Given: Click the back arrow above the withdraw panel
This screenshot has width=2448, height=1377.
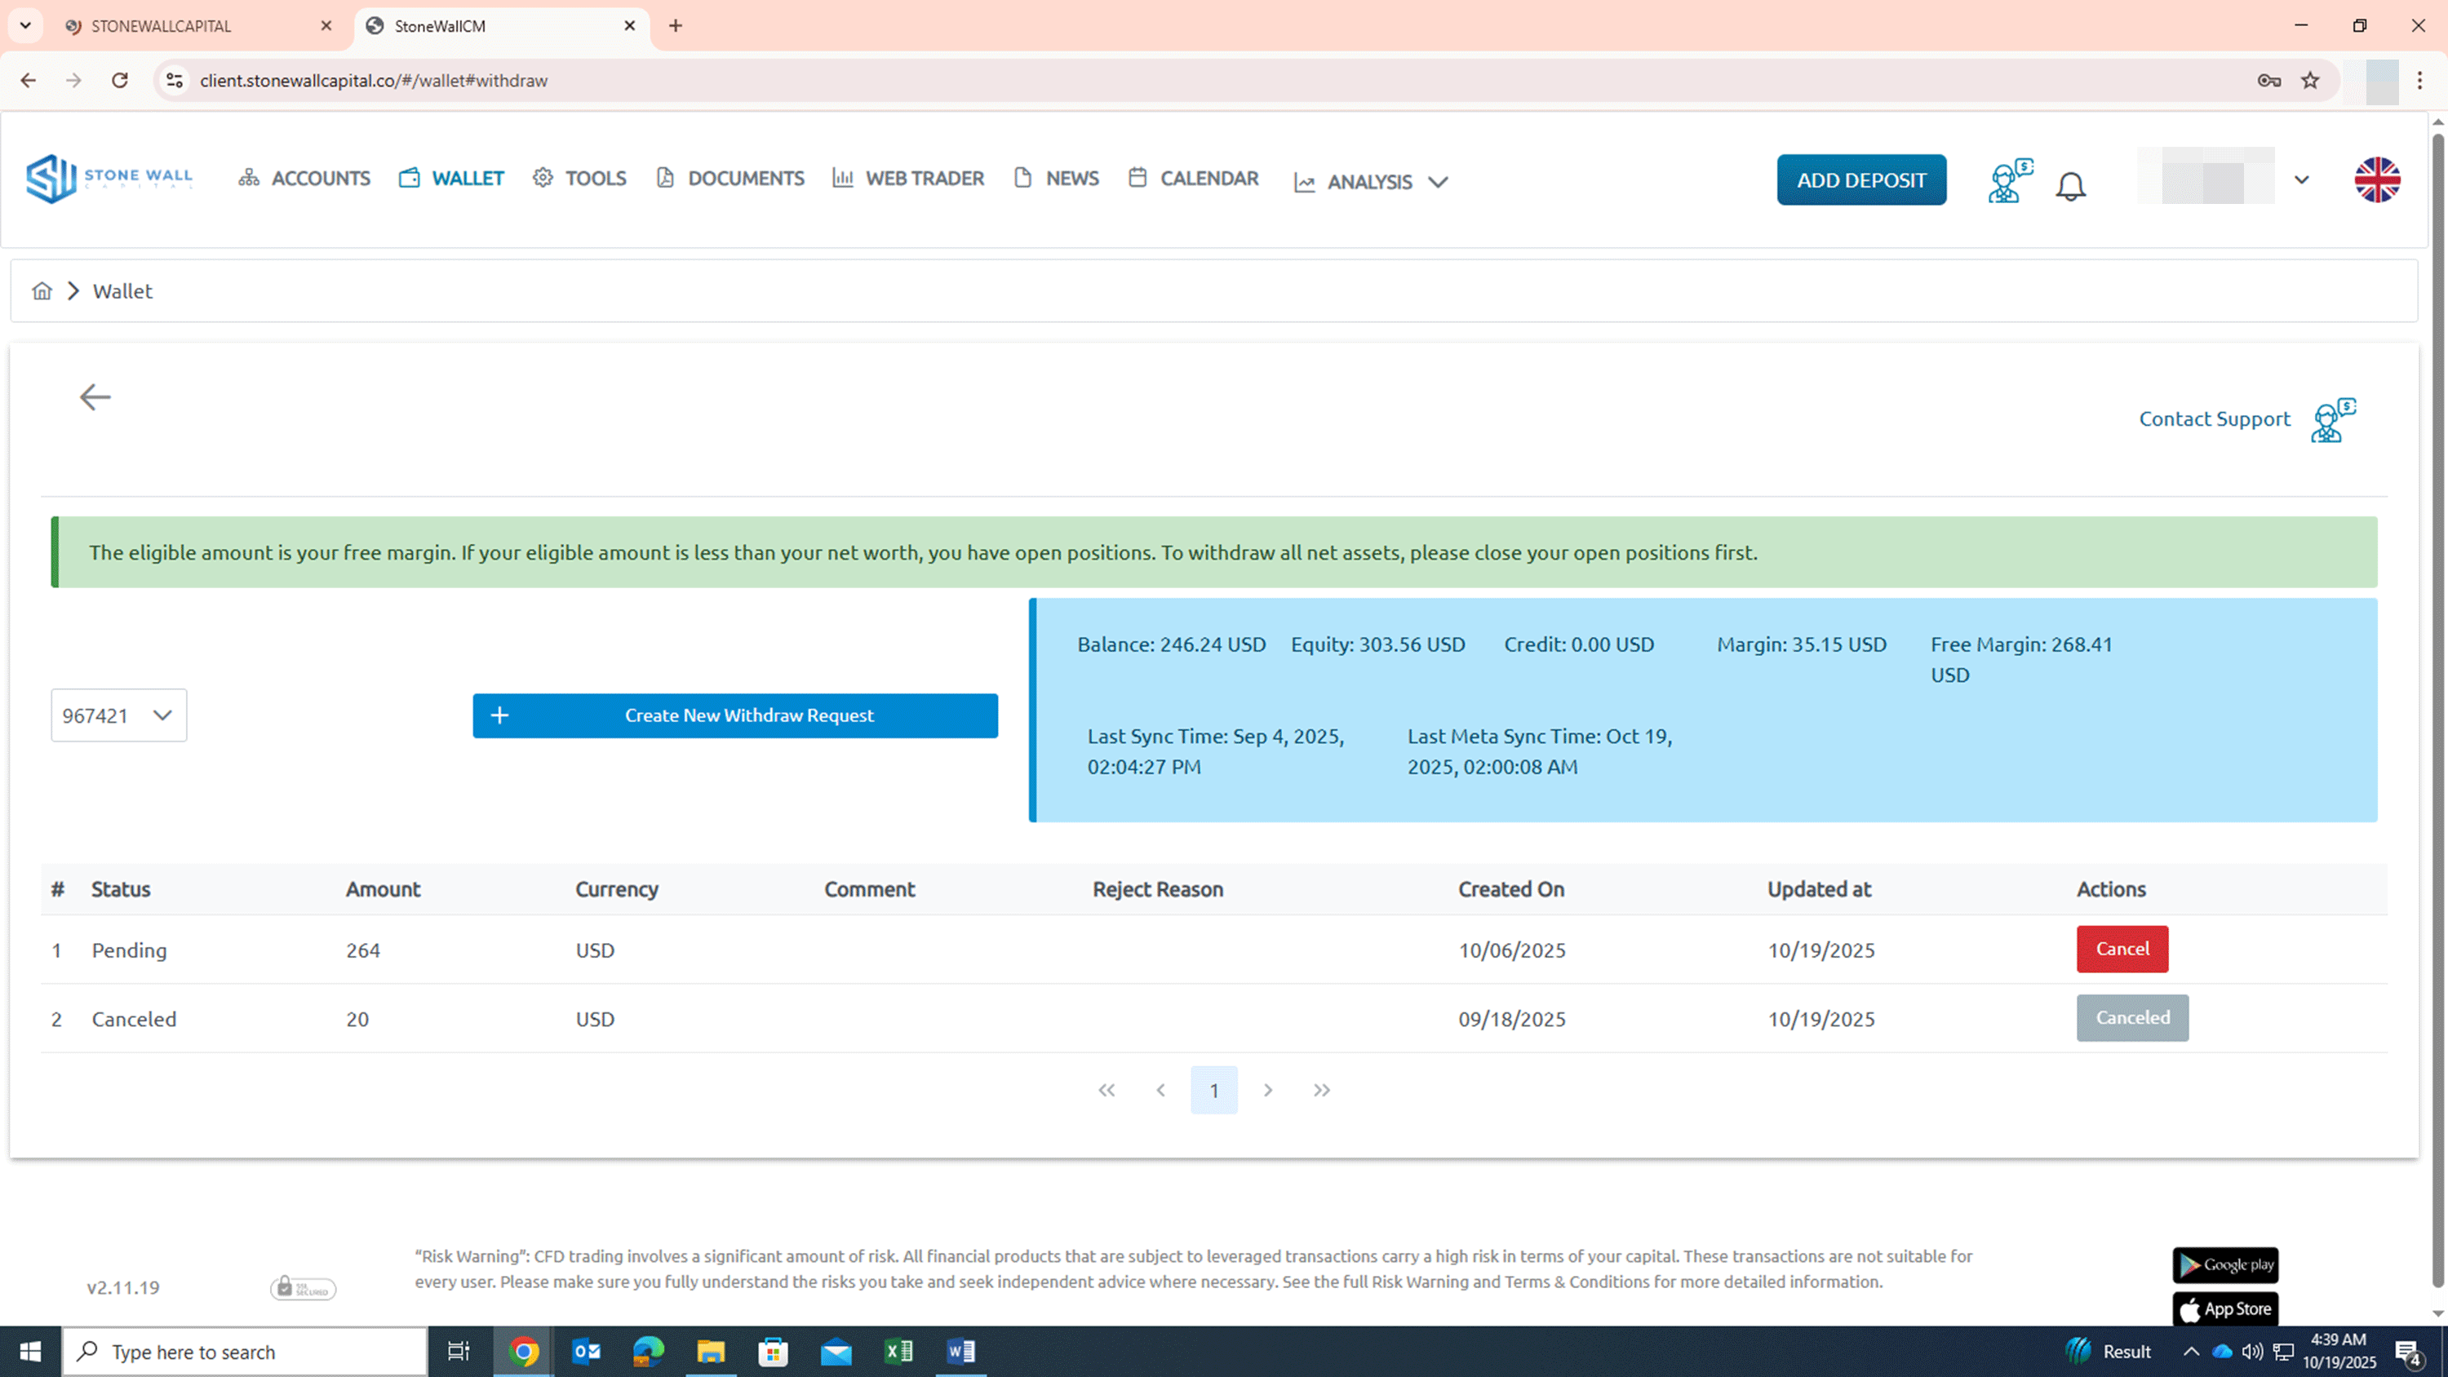Looking at the screenshot, I should click(x=95, y=397).
